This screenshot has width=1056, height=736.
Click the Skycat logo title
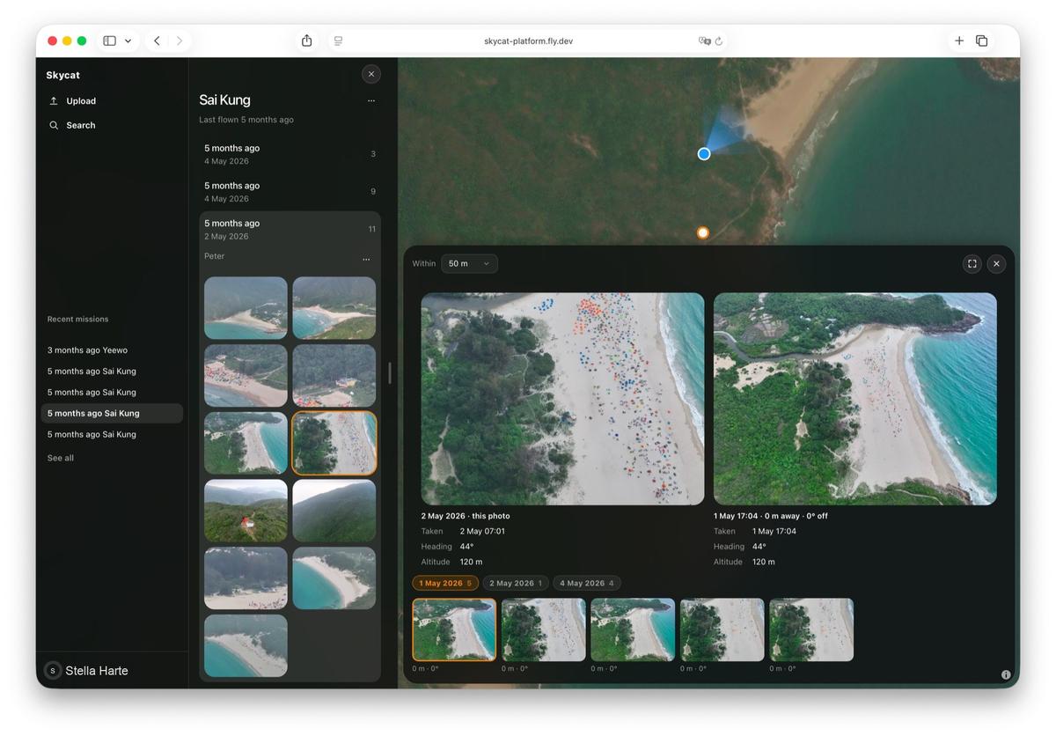[63, 76]
